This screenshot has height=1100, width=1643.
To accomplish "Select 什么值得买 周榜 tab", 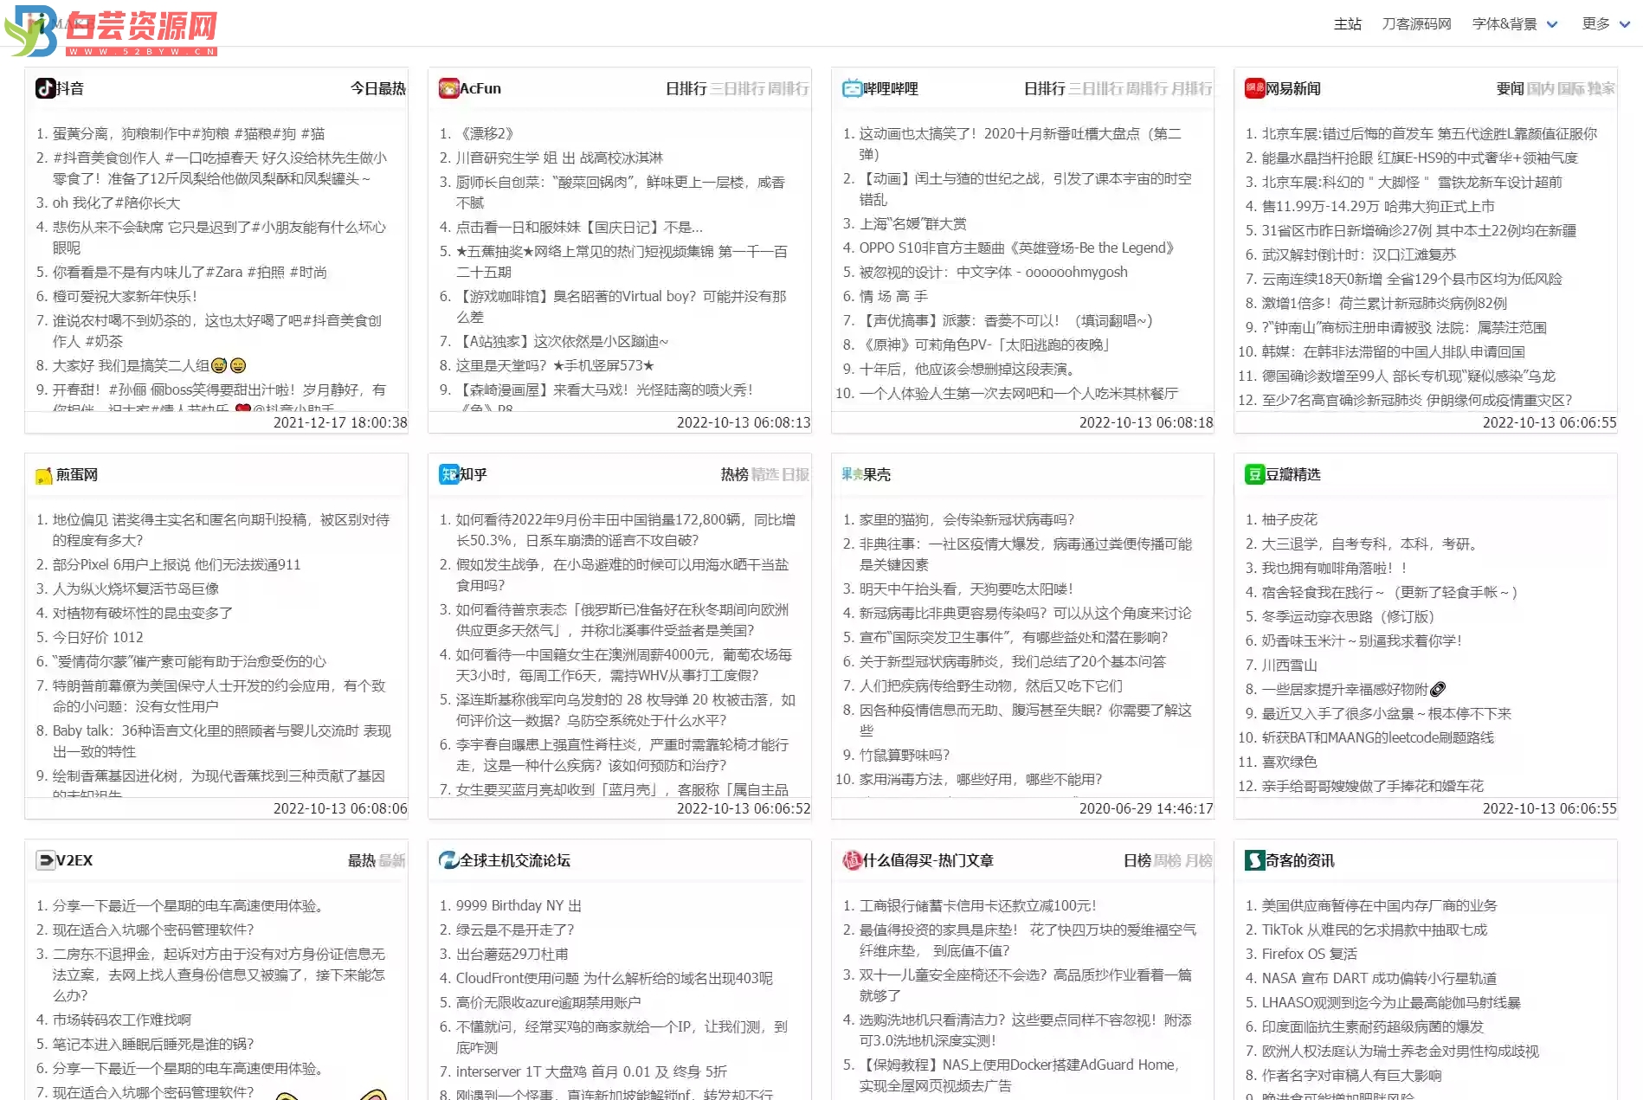I will 1168,860.
